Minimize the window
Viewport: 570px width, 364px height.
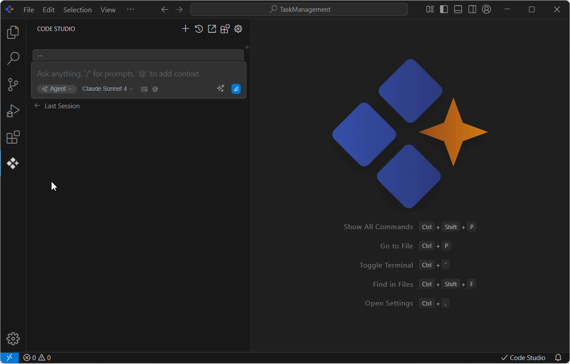point(507,10)
